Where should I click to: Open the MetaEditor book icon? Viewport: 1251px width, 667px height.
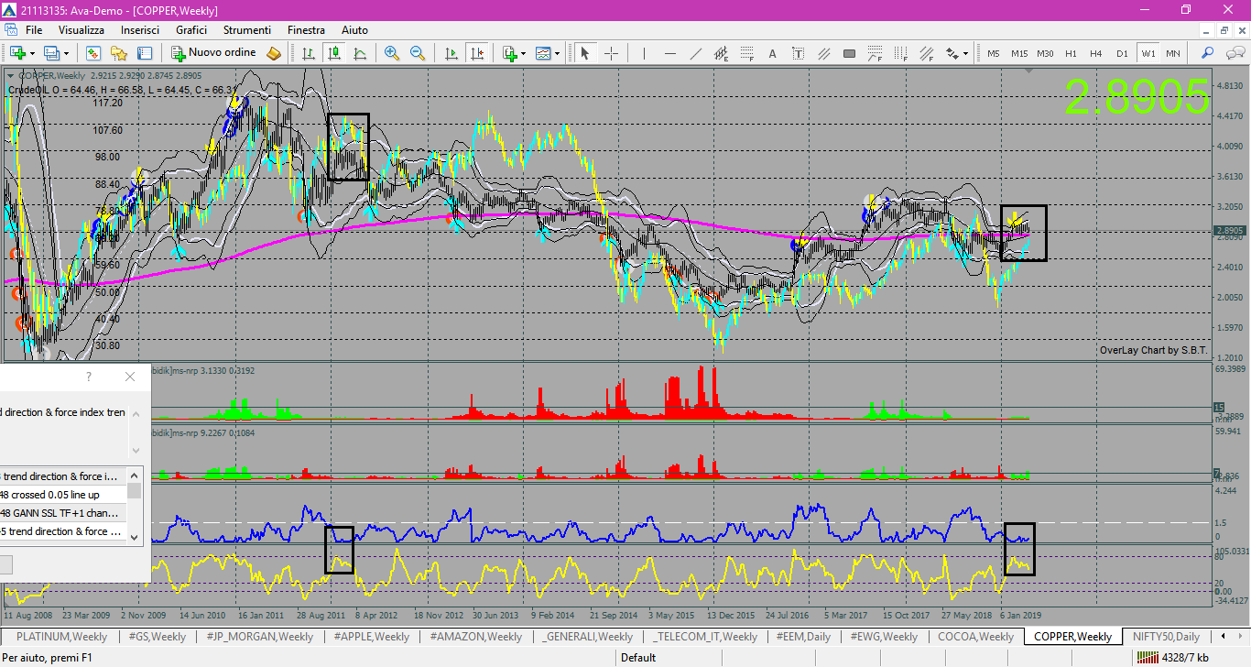tap(274, 53)
